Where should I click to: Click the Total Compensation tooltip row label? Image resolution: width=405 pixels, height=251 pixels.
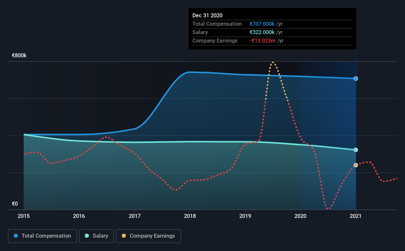tap(217, 24)
